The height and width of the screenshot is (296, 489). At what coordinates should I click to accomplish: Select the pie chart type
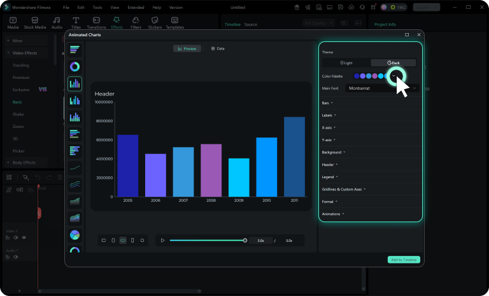click(x=75, y=235)
